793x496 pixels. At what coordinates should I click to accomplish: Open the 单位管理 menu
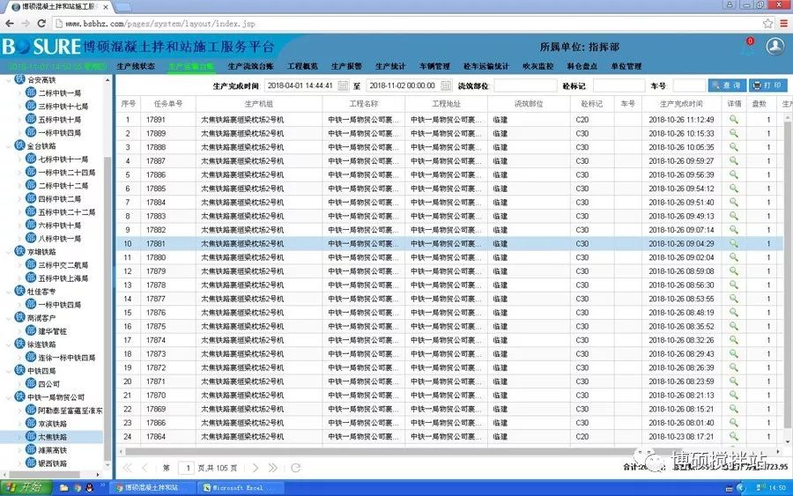626,66
